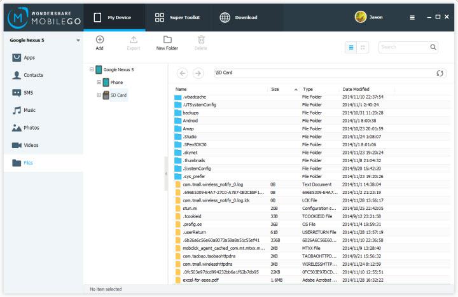This screenshot has width=458, height=297.
Task: Open the My Device tab
Action: [x=114, y=17]
